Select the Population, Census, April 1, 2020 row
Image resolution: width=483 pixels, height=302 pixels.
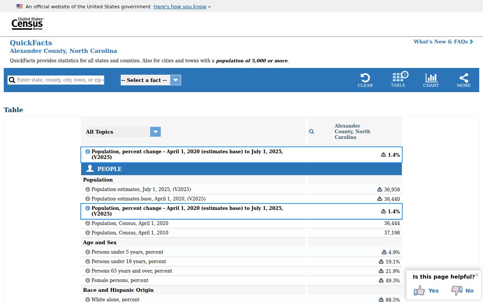(241, 223)
